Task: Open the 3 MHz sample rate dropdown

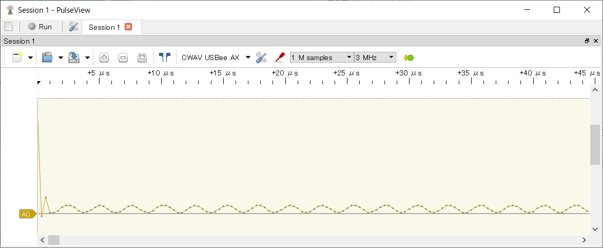Action: (x=375, y=58)
